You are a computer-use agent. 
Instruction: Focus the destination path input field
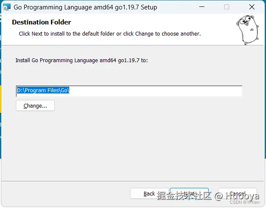(x=129, y=91)
